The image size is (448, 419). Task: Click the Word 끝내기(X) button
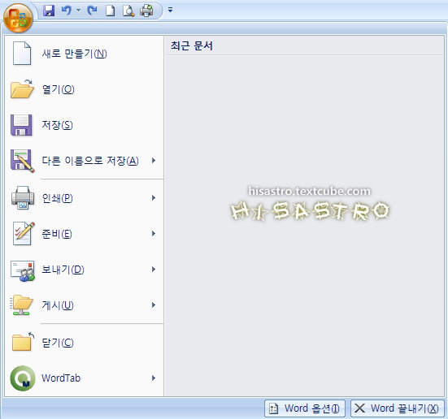(x=398, y=408)
